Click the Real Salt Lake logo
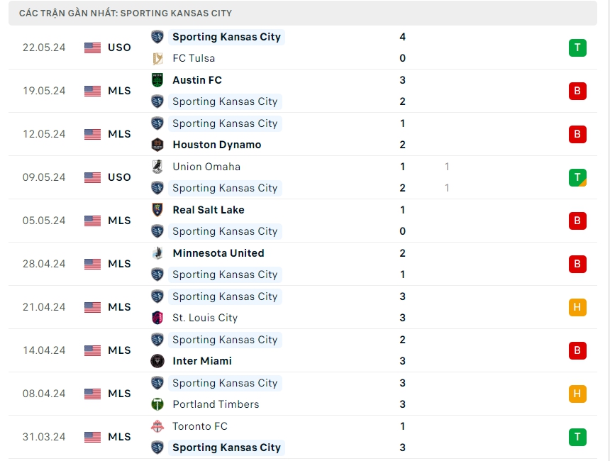Screen dimensions: 610x461 [x=157, y=210]
